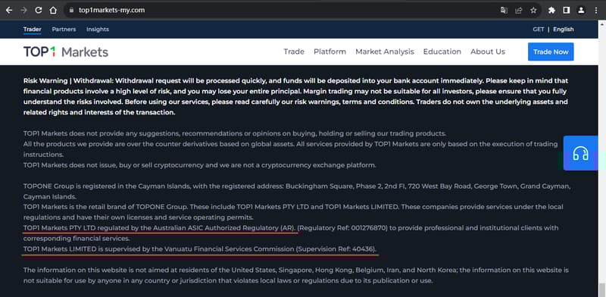Open the Education menu
Viewport: 606px width, 297px height.
442,52
